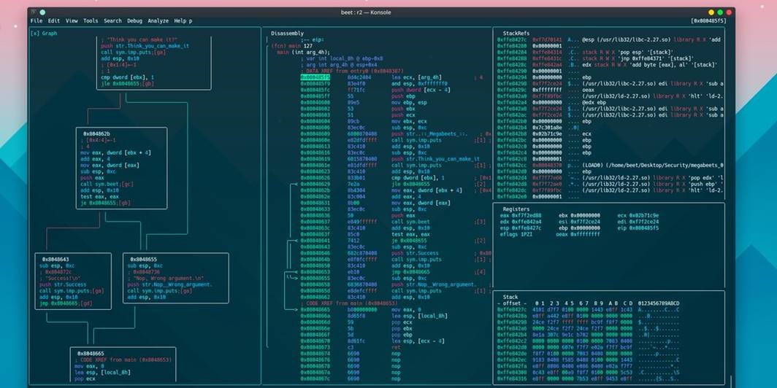This screenshot has height=388, width=777.
Task: Open the Search menu
Action: [x=112, y=21]
